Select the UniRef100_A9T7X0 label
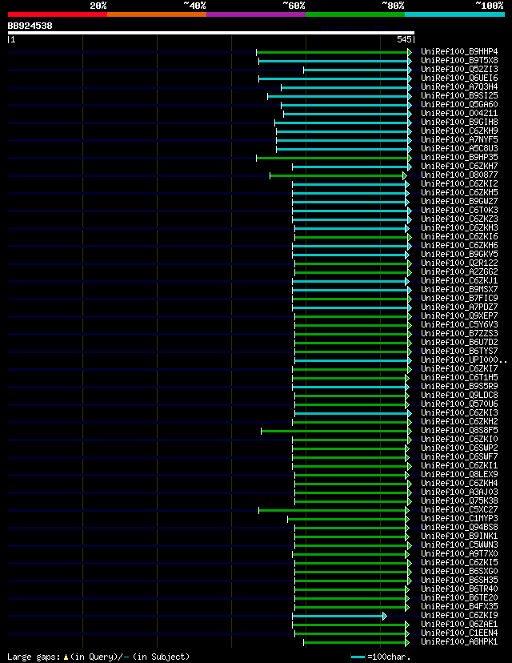512x663 pixels. click(x=459, y=554)
